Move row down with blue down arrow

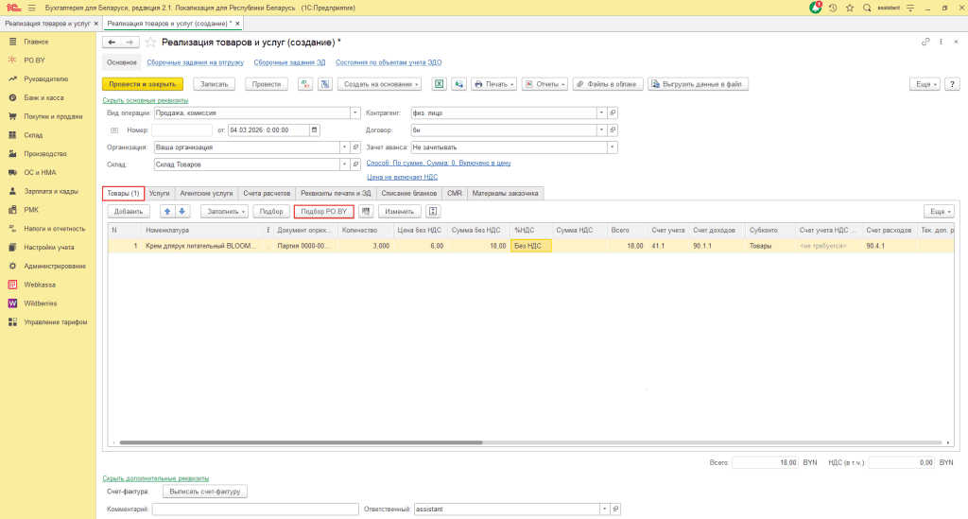183,211
